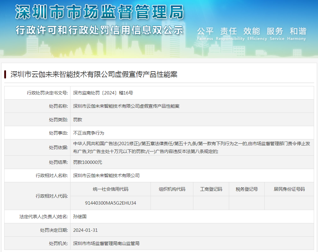Click the 统一社会信用代码 column header

(x=111, y=189)
